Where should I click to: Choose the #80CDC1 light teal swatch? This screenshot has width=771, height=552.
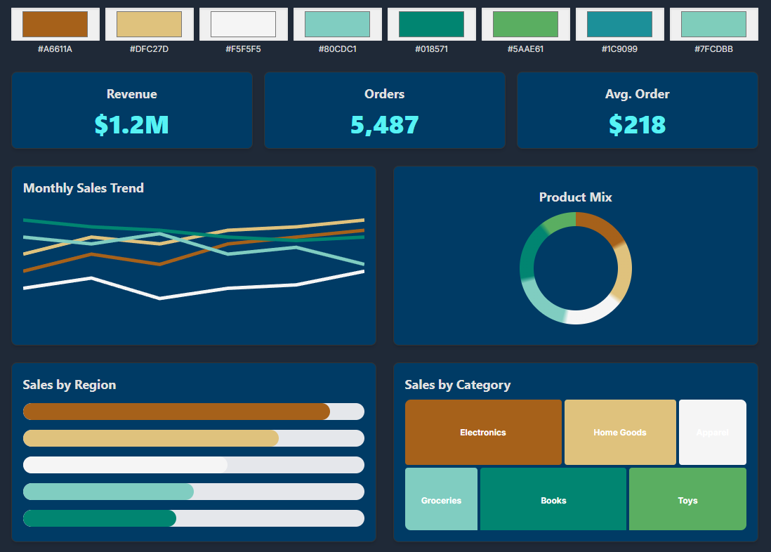pyautogui.click(x=337, y=23)
